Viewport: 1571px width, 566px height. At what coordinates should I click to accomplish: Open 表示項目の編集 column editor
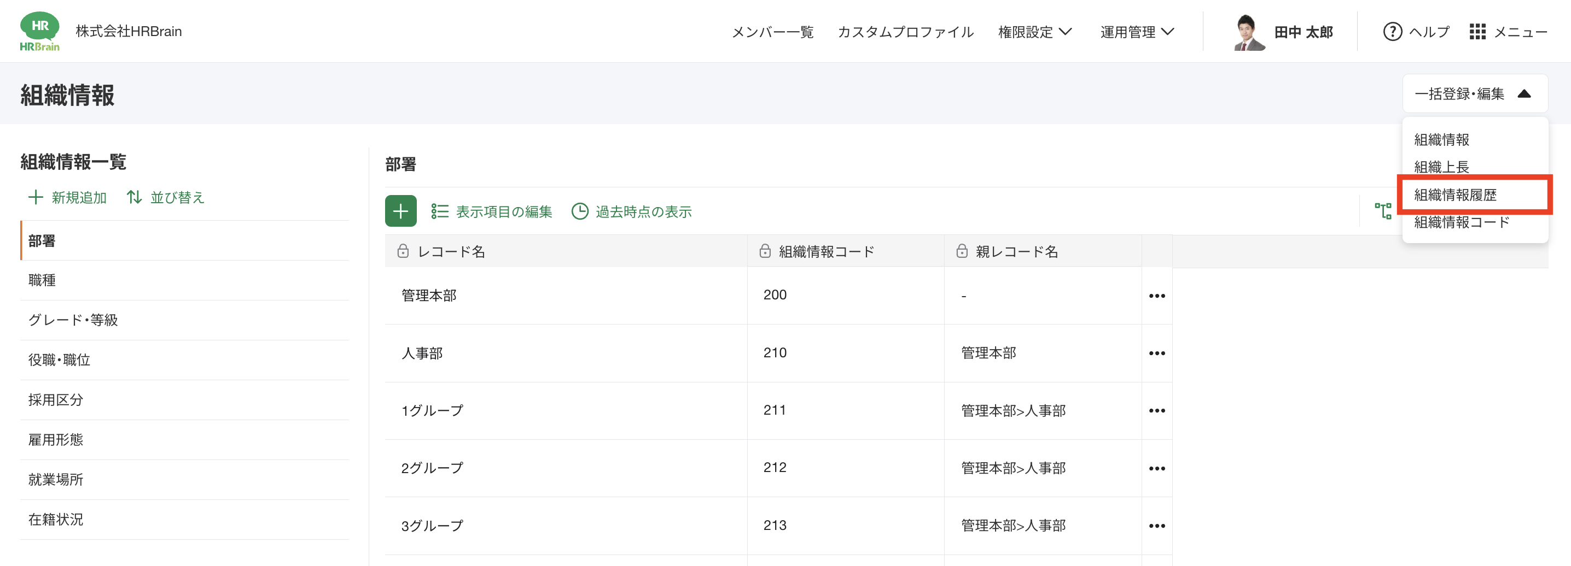492,211
